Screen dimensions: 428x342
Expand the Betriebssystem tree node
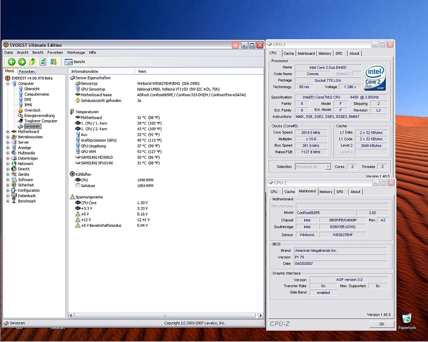(x=8, y=137)
